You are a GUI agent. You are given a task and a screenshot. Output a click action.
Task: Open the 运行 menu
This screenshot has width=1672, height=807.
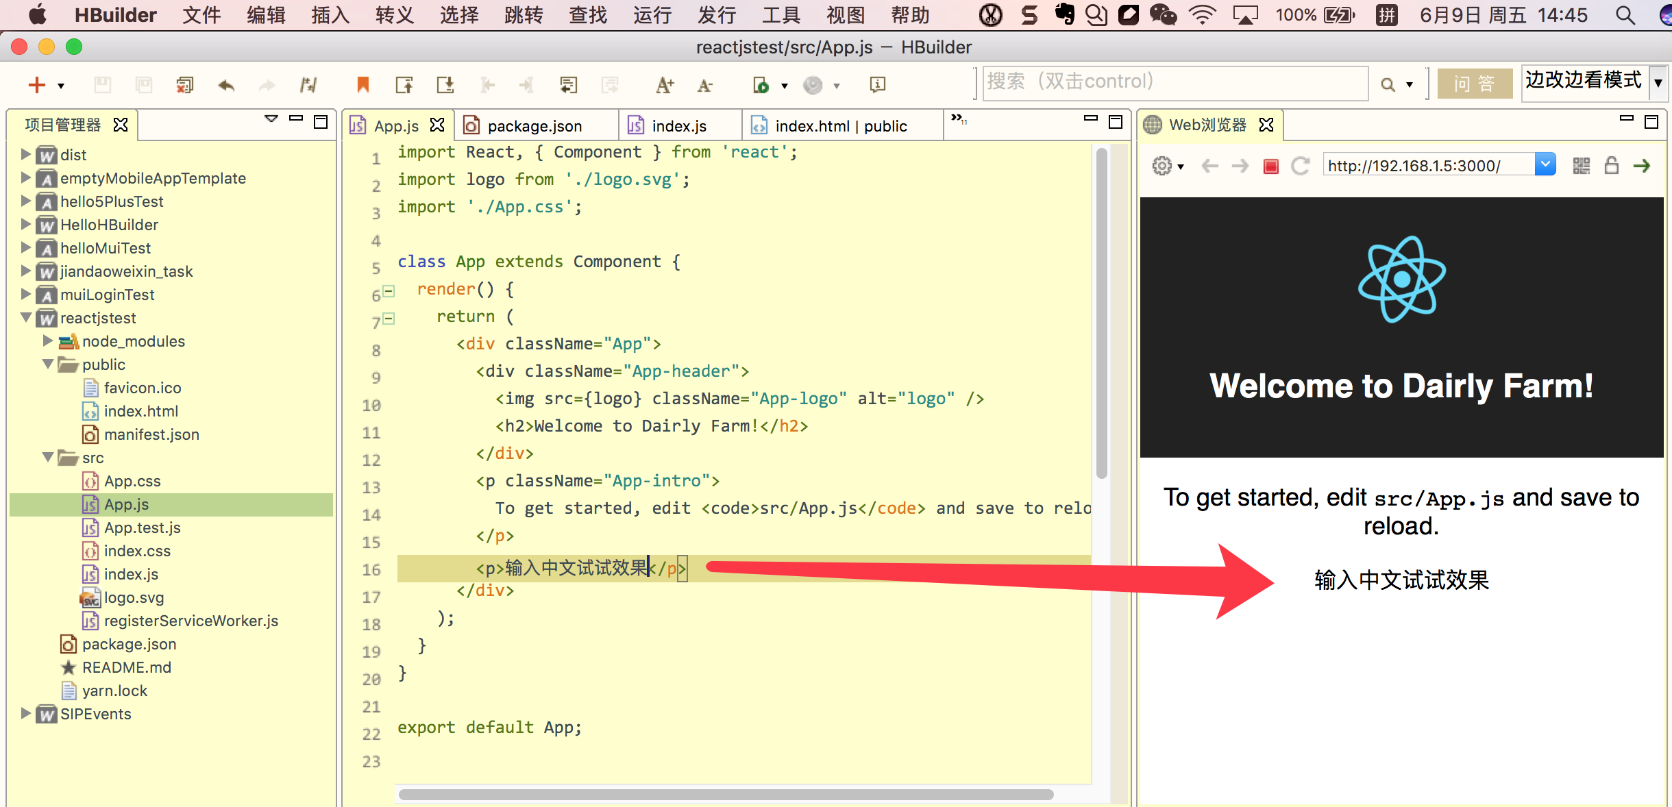click(x=652, y=15)
